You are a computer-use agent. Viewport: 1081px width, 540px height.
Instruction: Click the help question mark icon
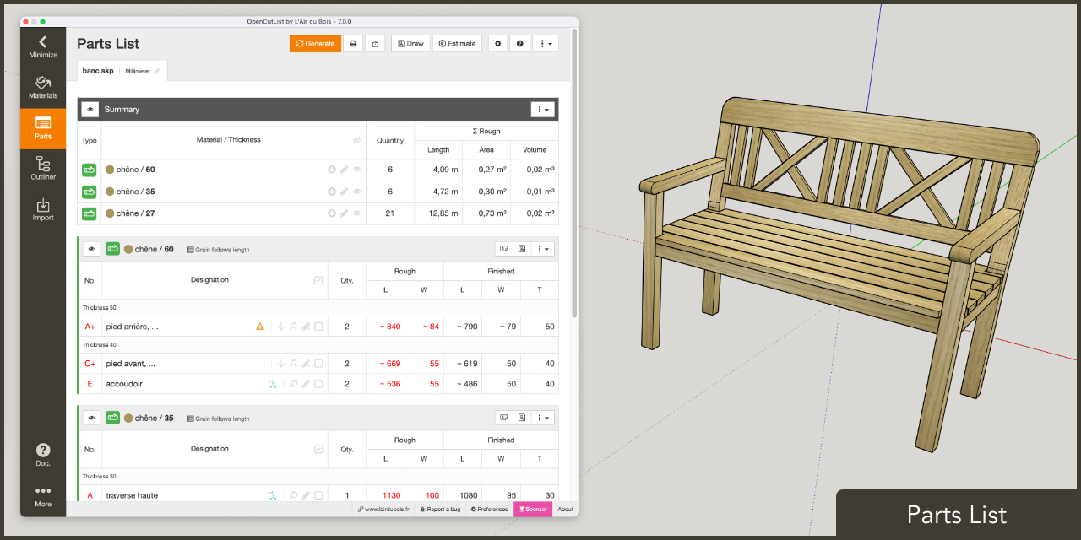click(x=520, y=43)
